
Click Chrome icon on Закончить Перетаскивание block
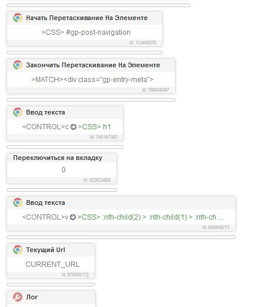click(x=18, y=65)
